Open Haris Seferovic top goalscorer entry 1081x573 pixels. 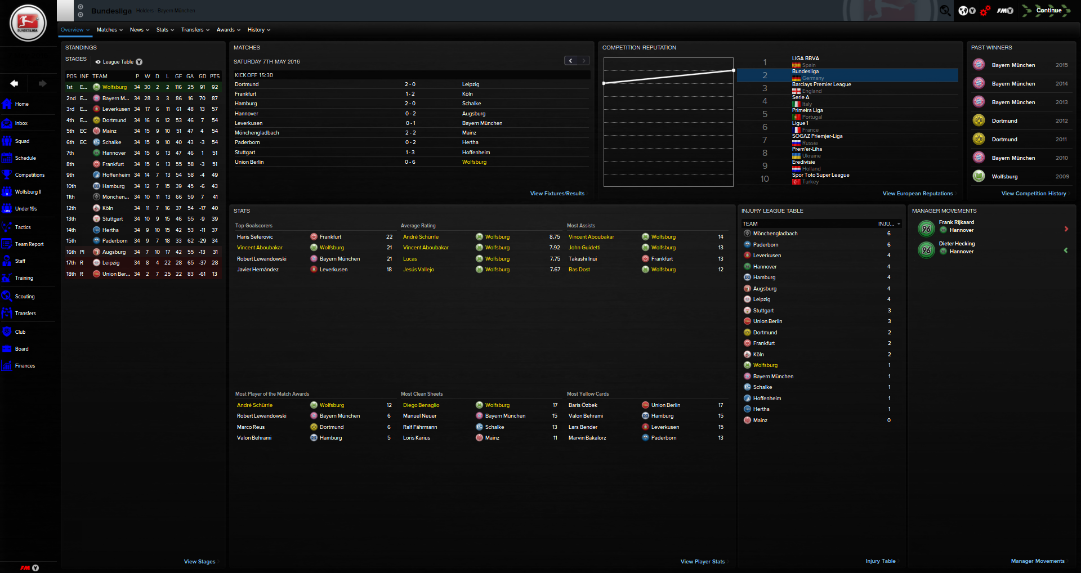click(254, 237)
